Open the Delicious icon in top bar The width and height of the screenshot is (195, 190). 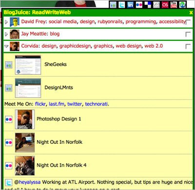148,5
